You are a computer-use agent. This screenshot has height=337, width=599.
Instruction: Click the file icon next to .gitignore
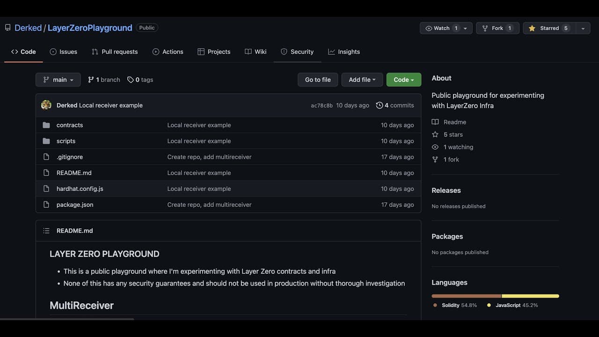point(46,157)
